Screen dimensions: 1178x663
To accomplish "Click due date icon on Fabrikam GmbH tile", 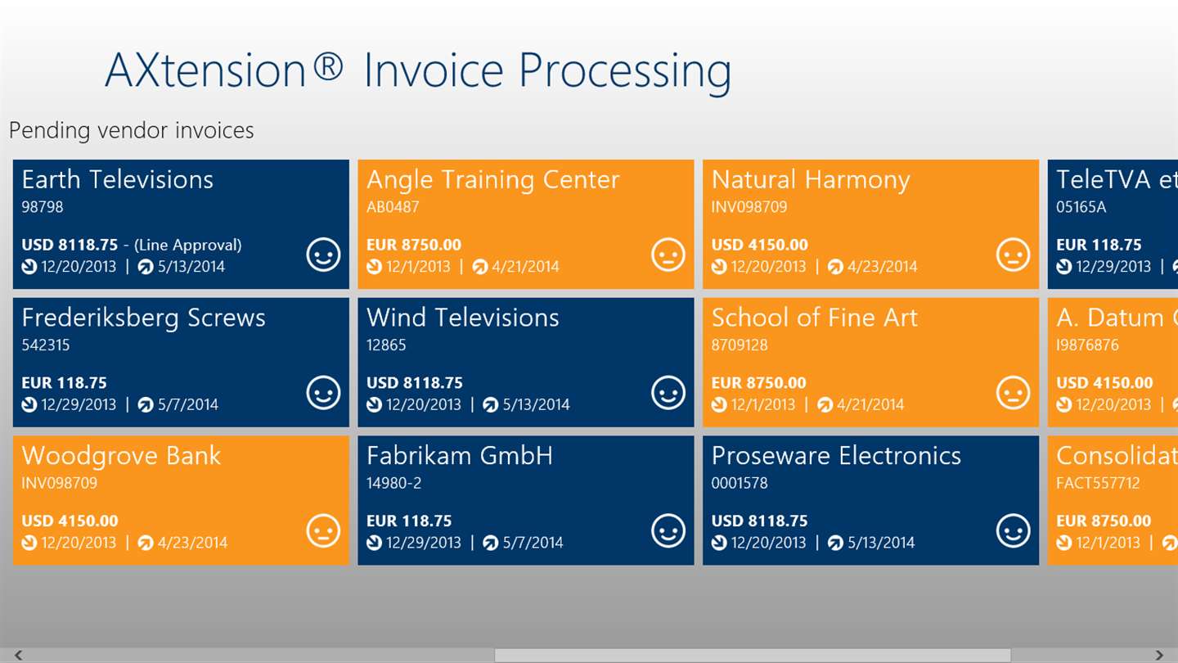I will [x=491, y=543].
